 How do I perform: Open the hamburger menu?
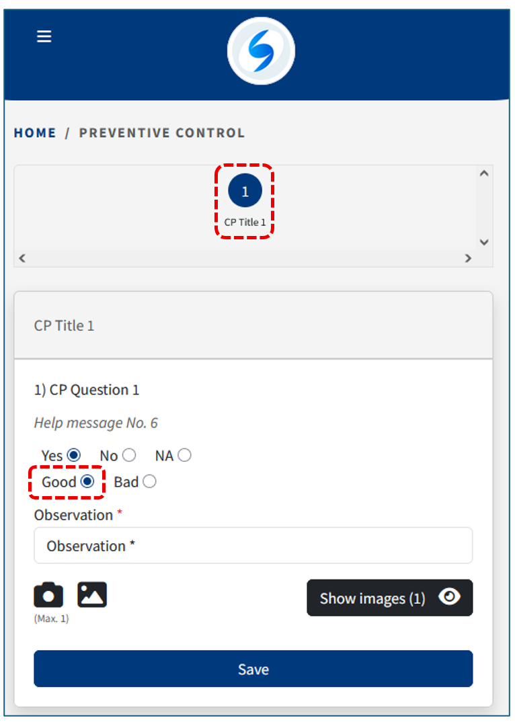[x=44, y=36]
